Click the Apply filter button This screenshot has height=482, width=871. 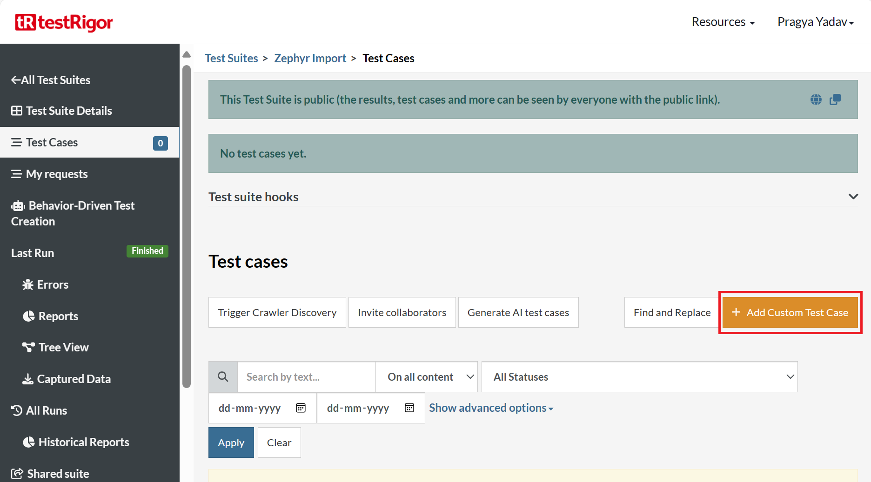pos(231,442)
